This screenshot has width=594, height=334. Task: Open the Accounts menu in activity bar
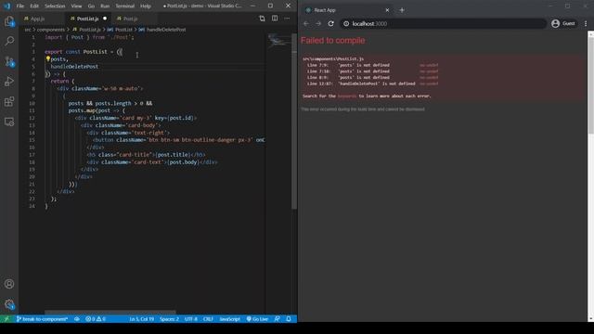(9, 284)
